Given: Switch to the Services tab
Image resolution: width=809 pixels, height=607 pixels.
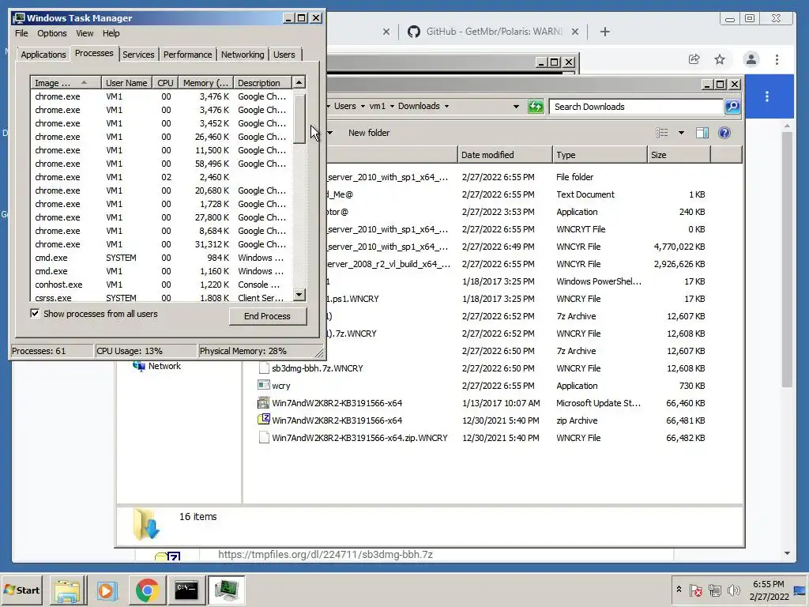Looking at the screenshot, I should (138, 55).
